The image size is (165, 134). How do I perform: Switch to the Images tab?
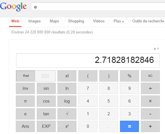(x=35, y=21)
